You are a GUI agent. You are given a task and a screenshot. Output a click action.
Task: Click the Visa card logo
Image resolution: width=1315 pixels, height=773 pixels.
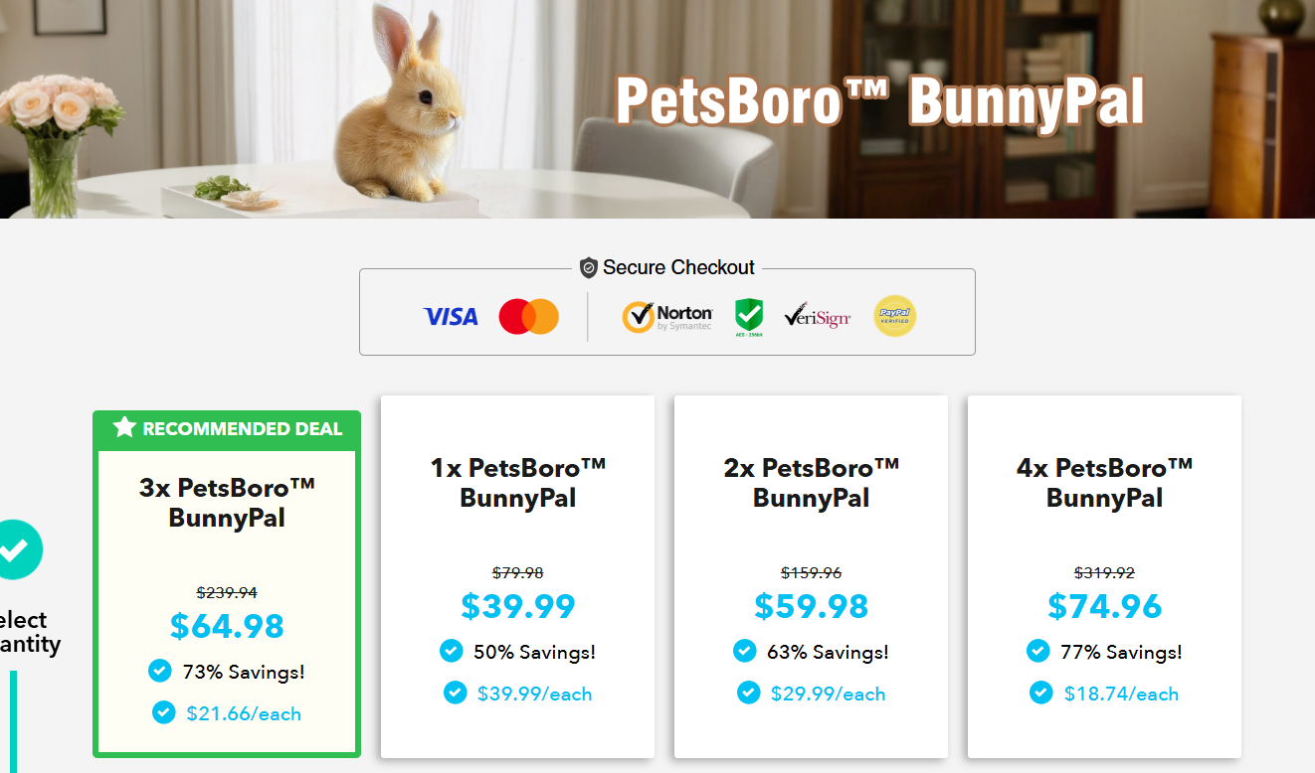coord(451,317)
